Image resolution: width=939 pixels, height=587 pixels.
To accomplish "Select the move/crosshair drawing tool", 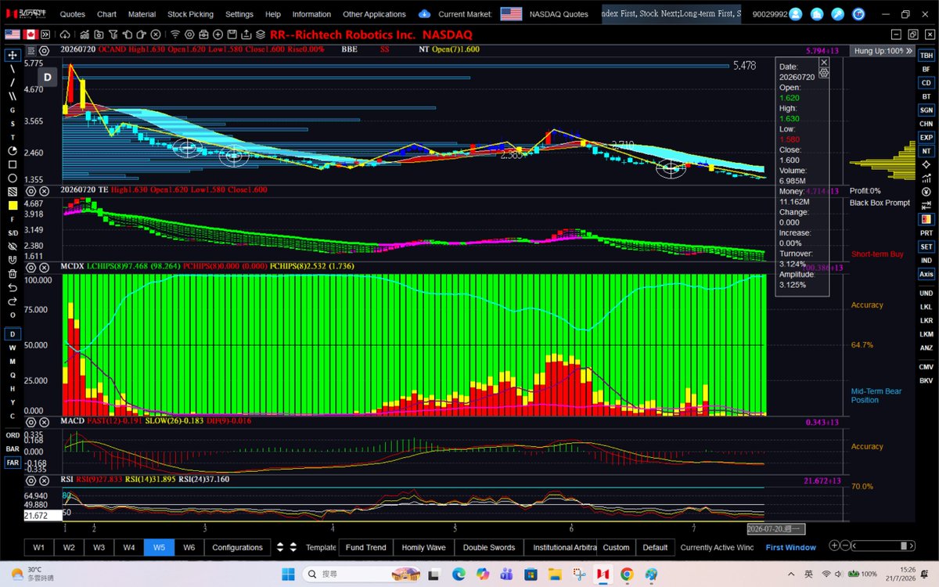I will 13,55.
